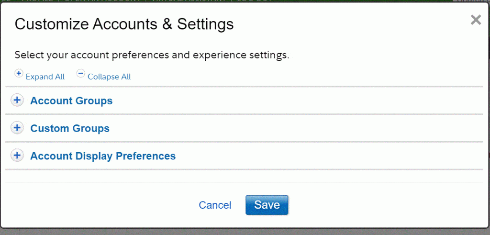Screen dimensions: 490x235
Task: Expand Account Groups using its plus icon
Action: (x=17, y=101)
